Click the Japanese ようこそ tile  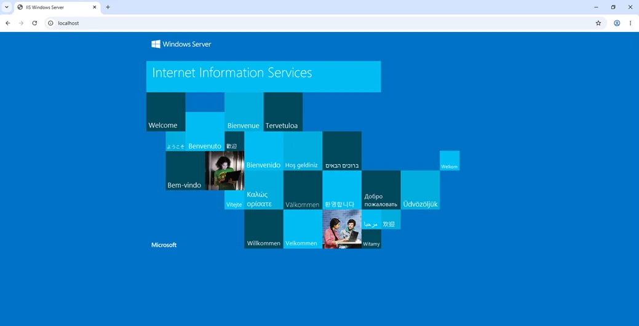click(x=176, y=141)
